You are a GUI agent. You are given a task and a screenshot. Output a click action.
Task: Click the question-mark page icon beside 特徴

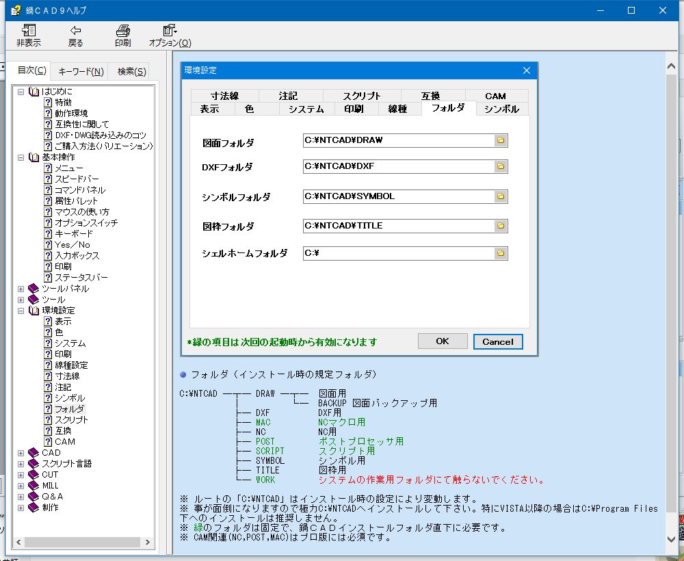coord(48,103)
